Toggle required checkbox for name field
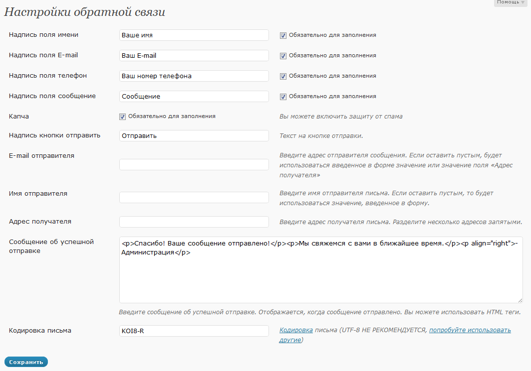This screenshot has height=371, width=531. [283, 35]
